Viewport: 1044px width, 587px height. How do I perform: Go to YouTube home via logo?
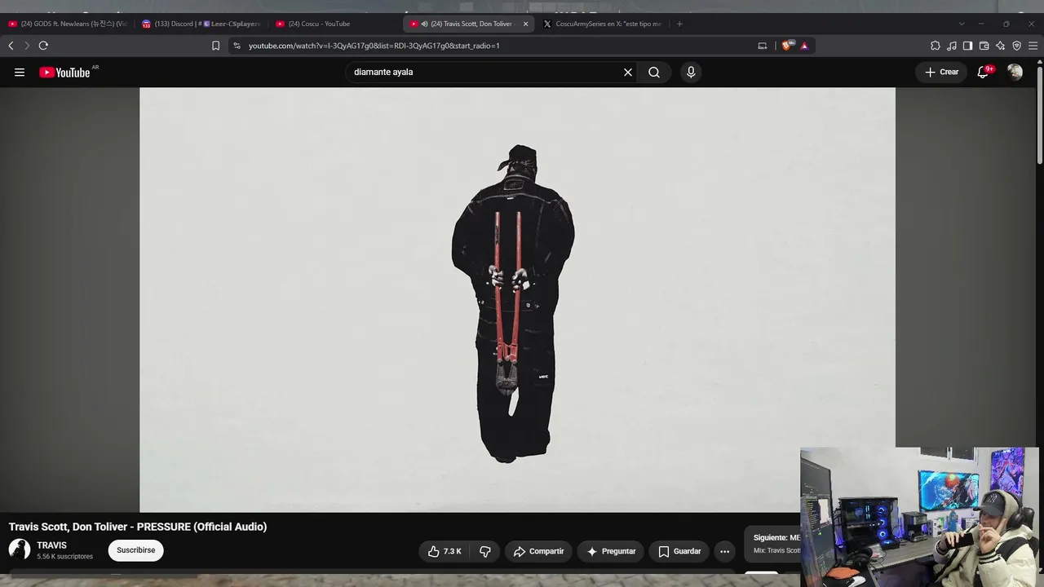click(x=64, y=73)
